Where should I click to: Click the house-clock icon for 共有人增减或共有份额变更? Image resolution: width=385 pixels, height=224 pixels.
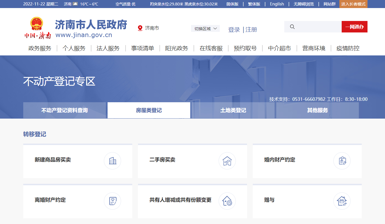tap(227, 201)
